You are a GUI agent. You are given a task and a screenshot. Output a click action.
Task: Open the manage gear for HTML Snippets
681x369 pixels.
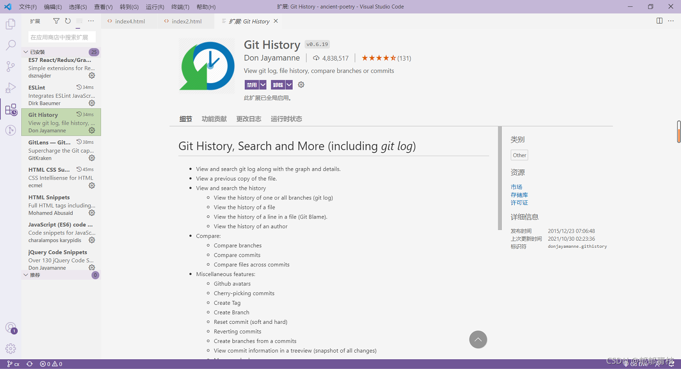coord(92,213)
